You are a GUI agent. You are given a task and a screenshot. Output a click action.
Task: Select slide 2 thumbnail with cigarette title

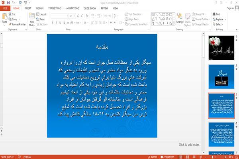pos(221,77)
